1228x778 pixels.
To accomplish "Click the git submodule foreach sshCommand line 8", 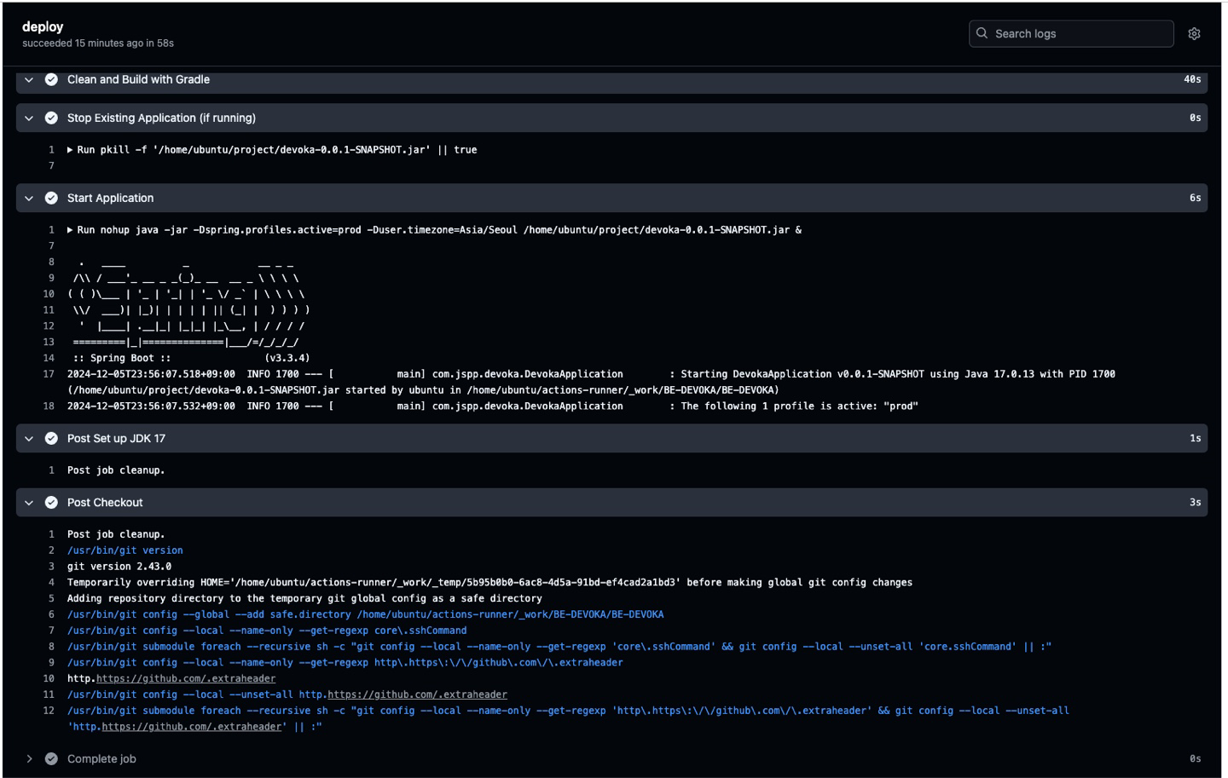I will 559,647.
